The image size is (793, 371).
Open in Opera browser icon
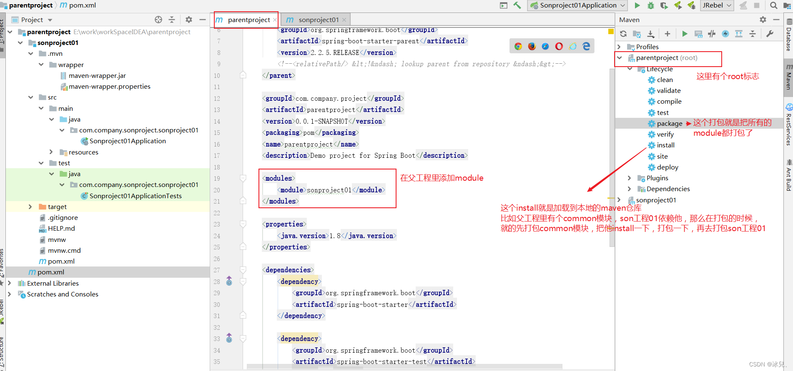click(x=559, y=46)
